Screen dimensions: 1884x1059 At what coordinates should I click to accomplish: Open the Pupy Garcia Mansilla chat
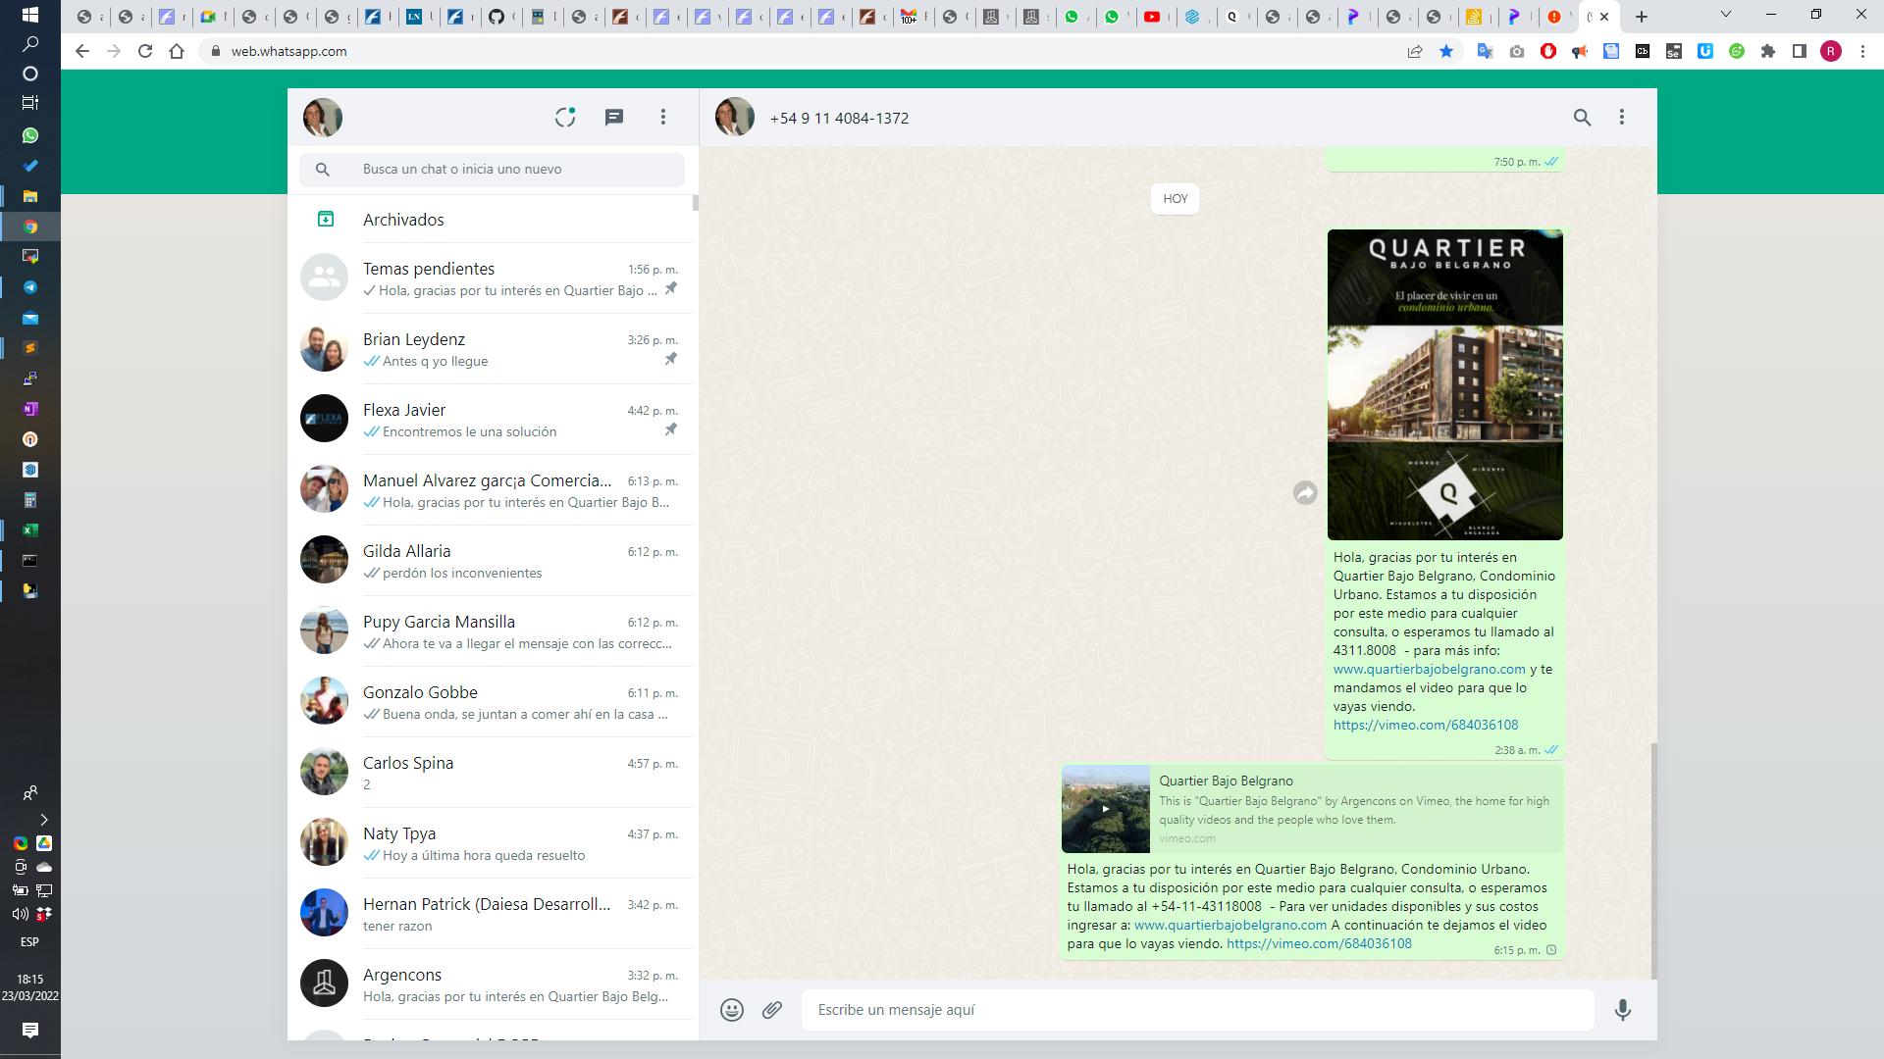(491, 631)
